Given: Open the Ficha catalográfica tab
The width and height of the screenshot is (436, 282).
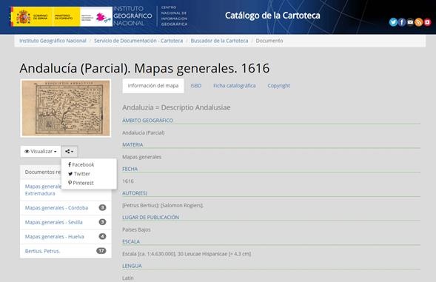Looking at the screenshot, I should coord(235,86).
